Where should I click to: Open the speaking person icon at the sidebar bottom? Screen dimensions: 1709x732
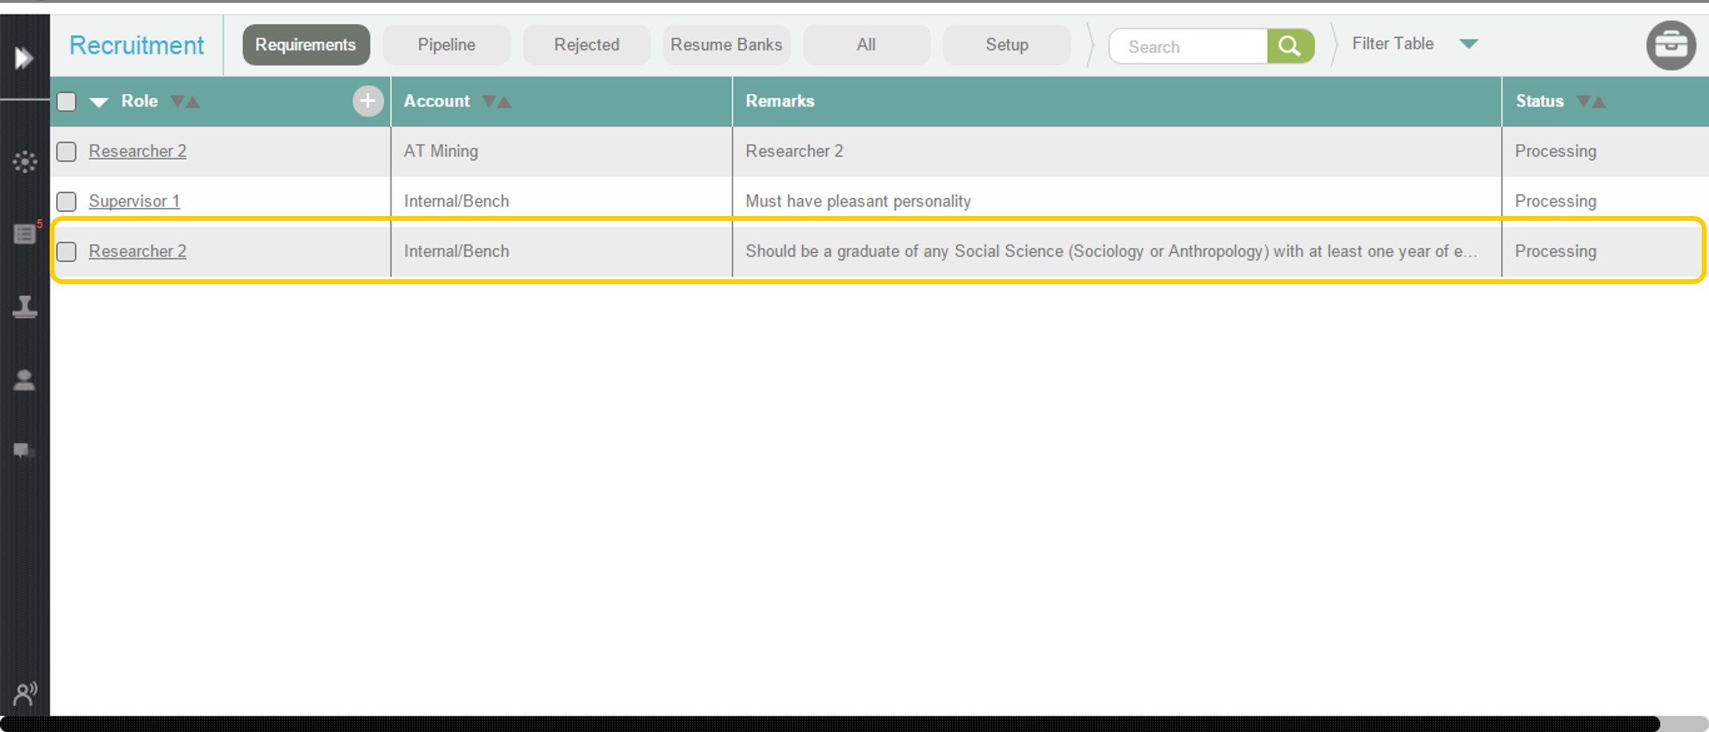tap(25, 693)
